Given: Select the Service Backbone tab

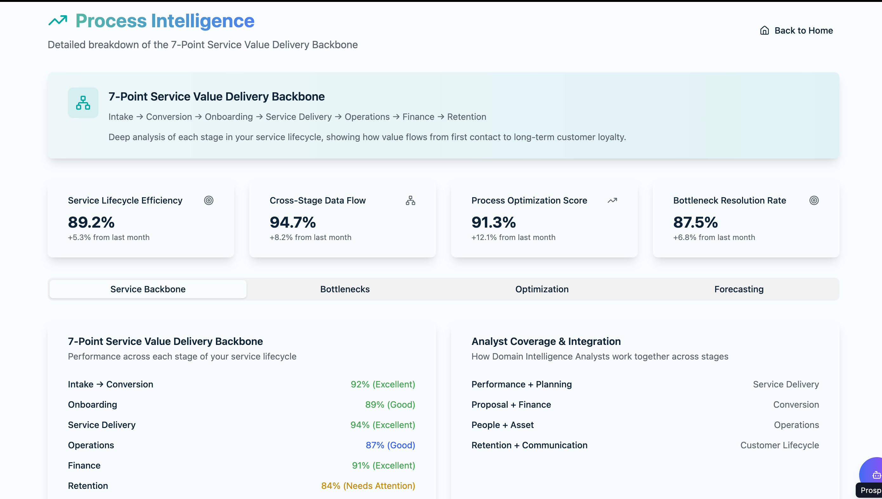Looking at the screenshot, I should pos(148,289).
